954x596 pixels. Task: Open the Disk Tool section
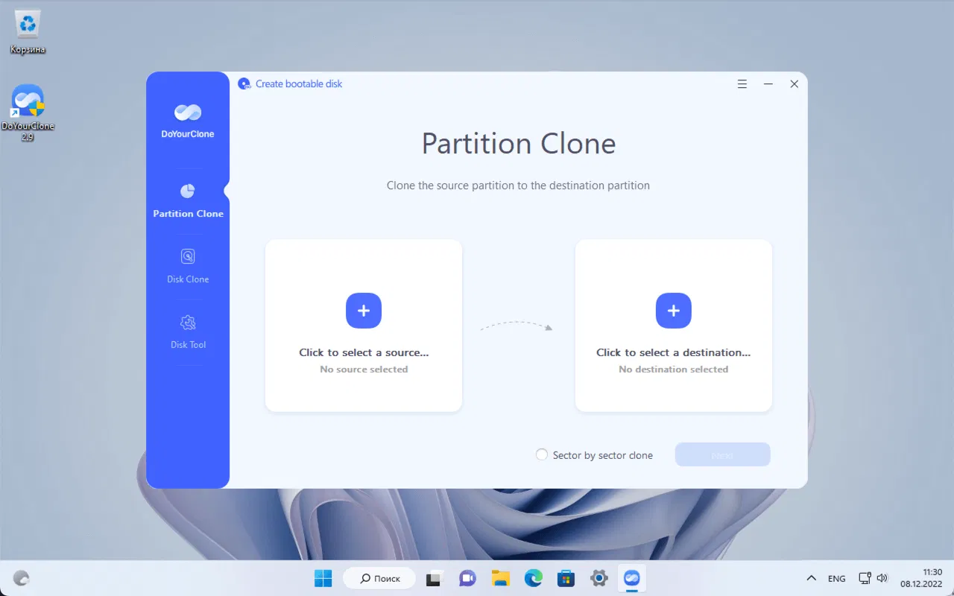coord(187,333)
